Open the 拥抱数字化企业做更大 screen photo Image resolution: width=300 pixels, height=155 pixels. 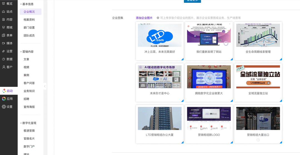209,77
